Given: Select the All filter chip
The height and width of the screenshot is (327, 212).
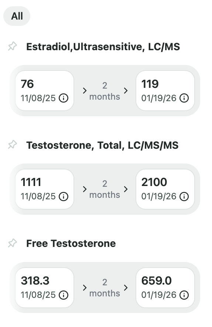Looking at the screenshot, I should (x=17, y=16).
